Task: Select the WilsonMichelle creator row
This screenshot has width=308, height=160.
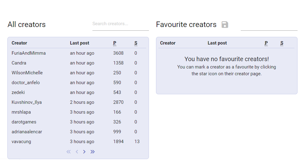Action: point(27,73)
